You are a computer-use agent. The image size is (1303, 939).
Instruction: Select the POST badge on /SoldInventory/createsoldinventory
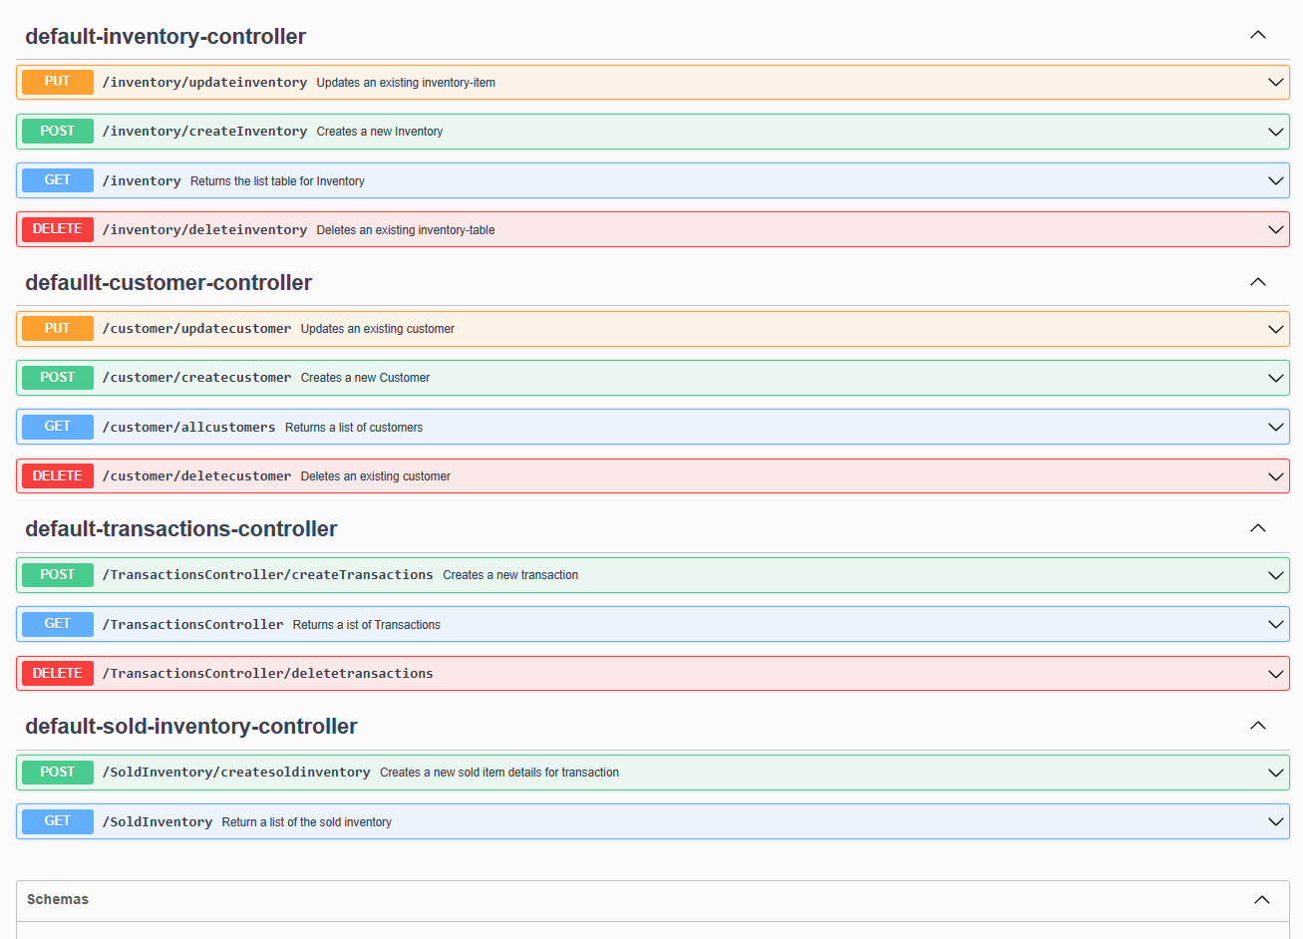57,772
